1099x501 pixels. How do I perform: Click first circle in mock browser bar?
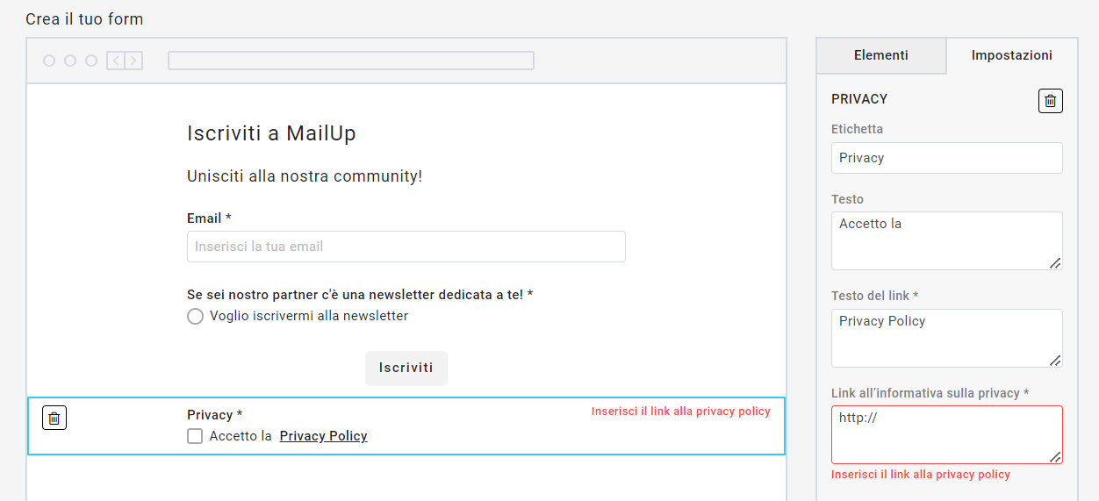click(49, 61)
